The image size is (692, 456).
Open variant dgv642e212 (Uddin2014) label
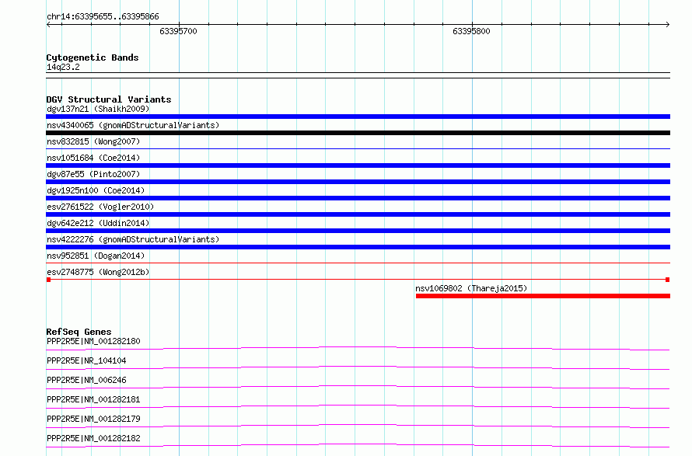98,223
